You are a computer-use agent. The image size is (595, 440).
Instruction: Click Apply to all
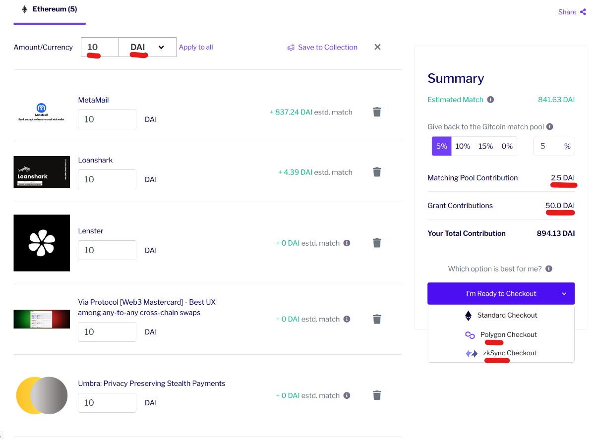pyautogui.click(x=196, y=47)
